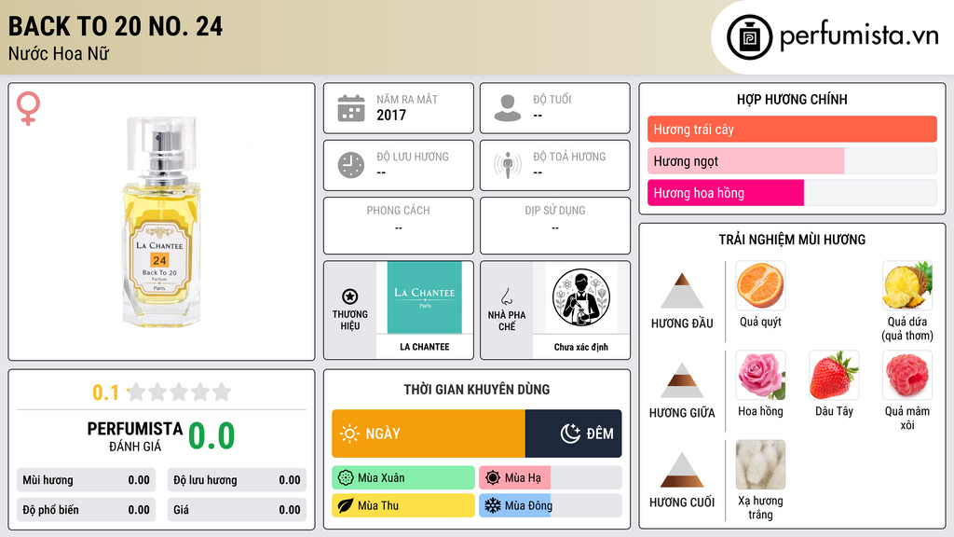Click the LA CHANTEE brand name link
This screenshot has width=954, height=537.
point(425,347)
